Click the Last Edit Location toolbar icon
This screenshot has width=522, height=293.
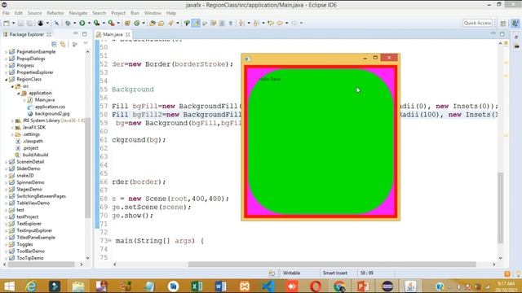(x=271, y=23)
